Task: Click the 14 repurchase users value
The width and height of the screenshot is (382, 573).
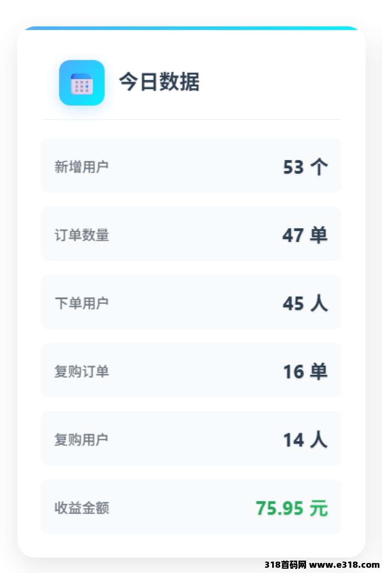Action: [x=293, y=440]
